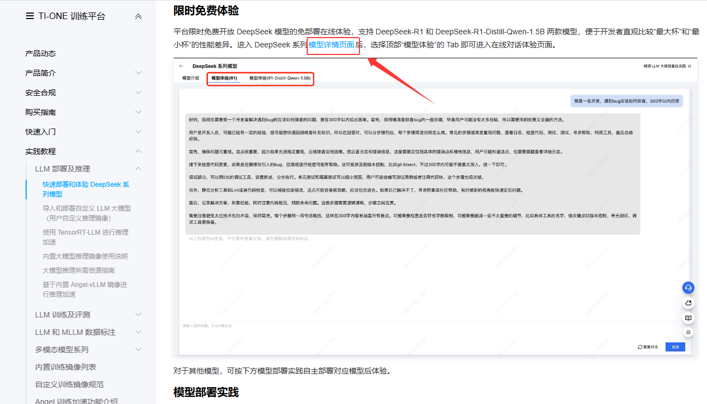Viewport: 707px width, 404px height.
Task: Click the floating table of contents icon
Action: pos(688,332)
